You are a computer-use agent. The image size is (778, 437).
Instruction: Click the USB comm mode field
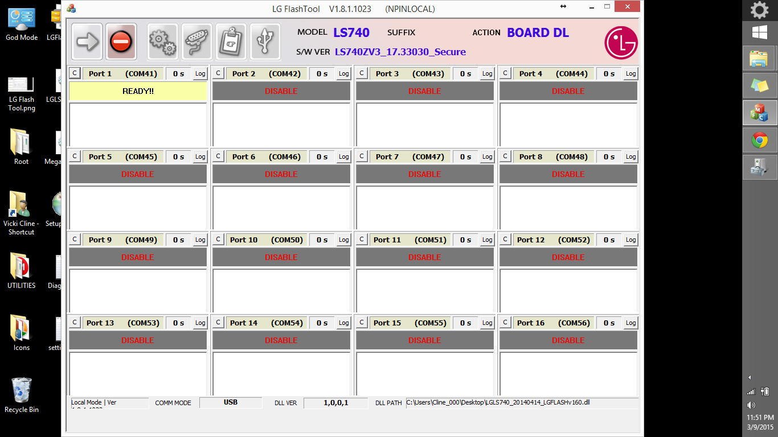pos(231,403)
